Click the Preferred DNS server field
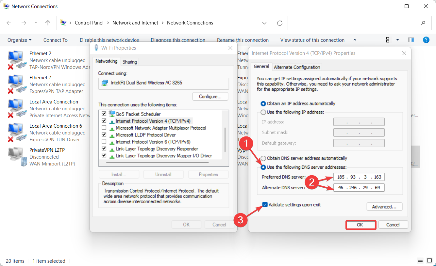The height and width of the screenshot is (266, 436). click(359, 177)
